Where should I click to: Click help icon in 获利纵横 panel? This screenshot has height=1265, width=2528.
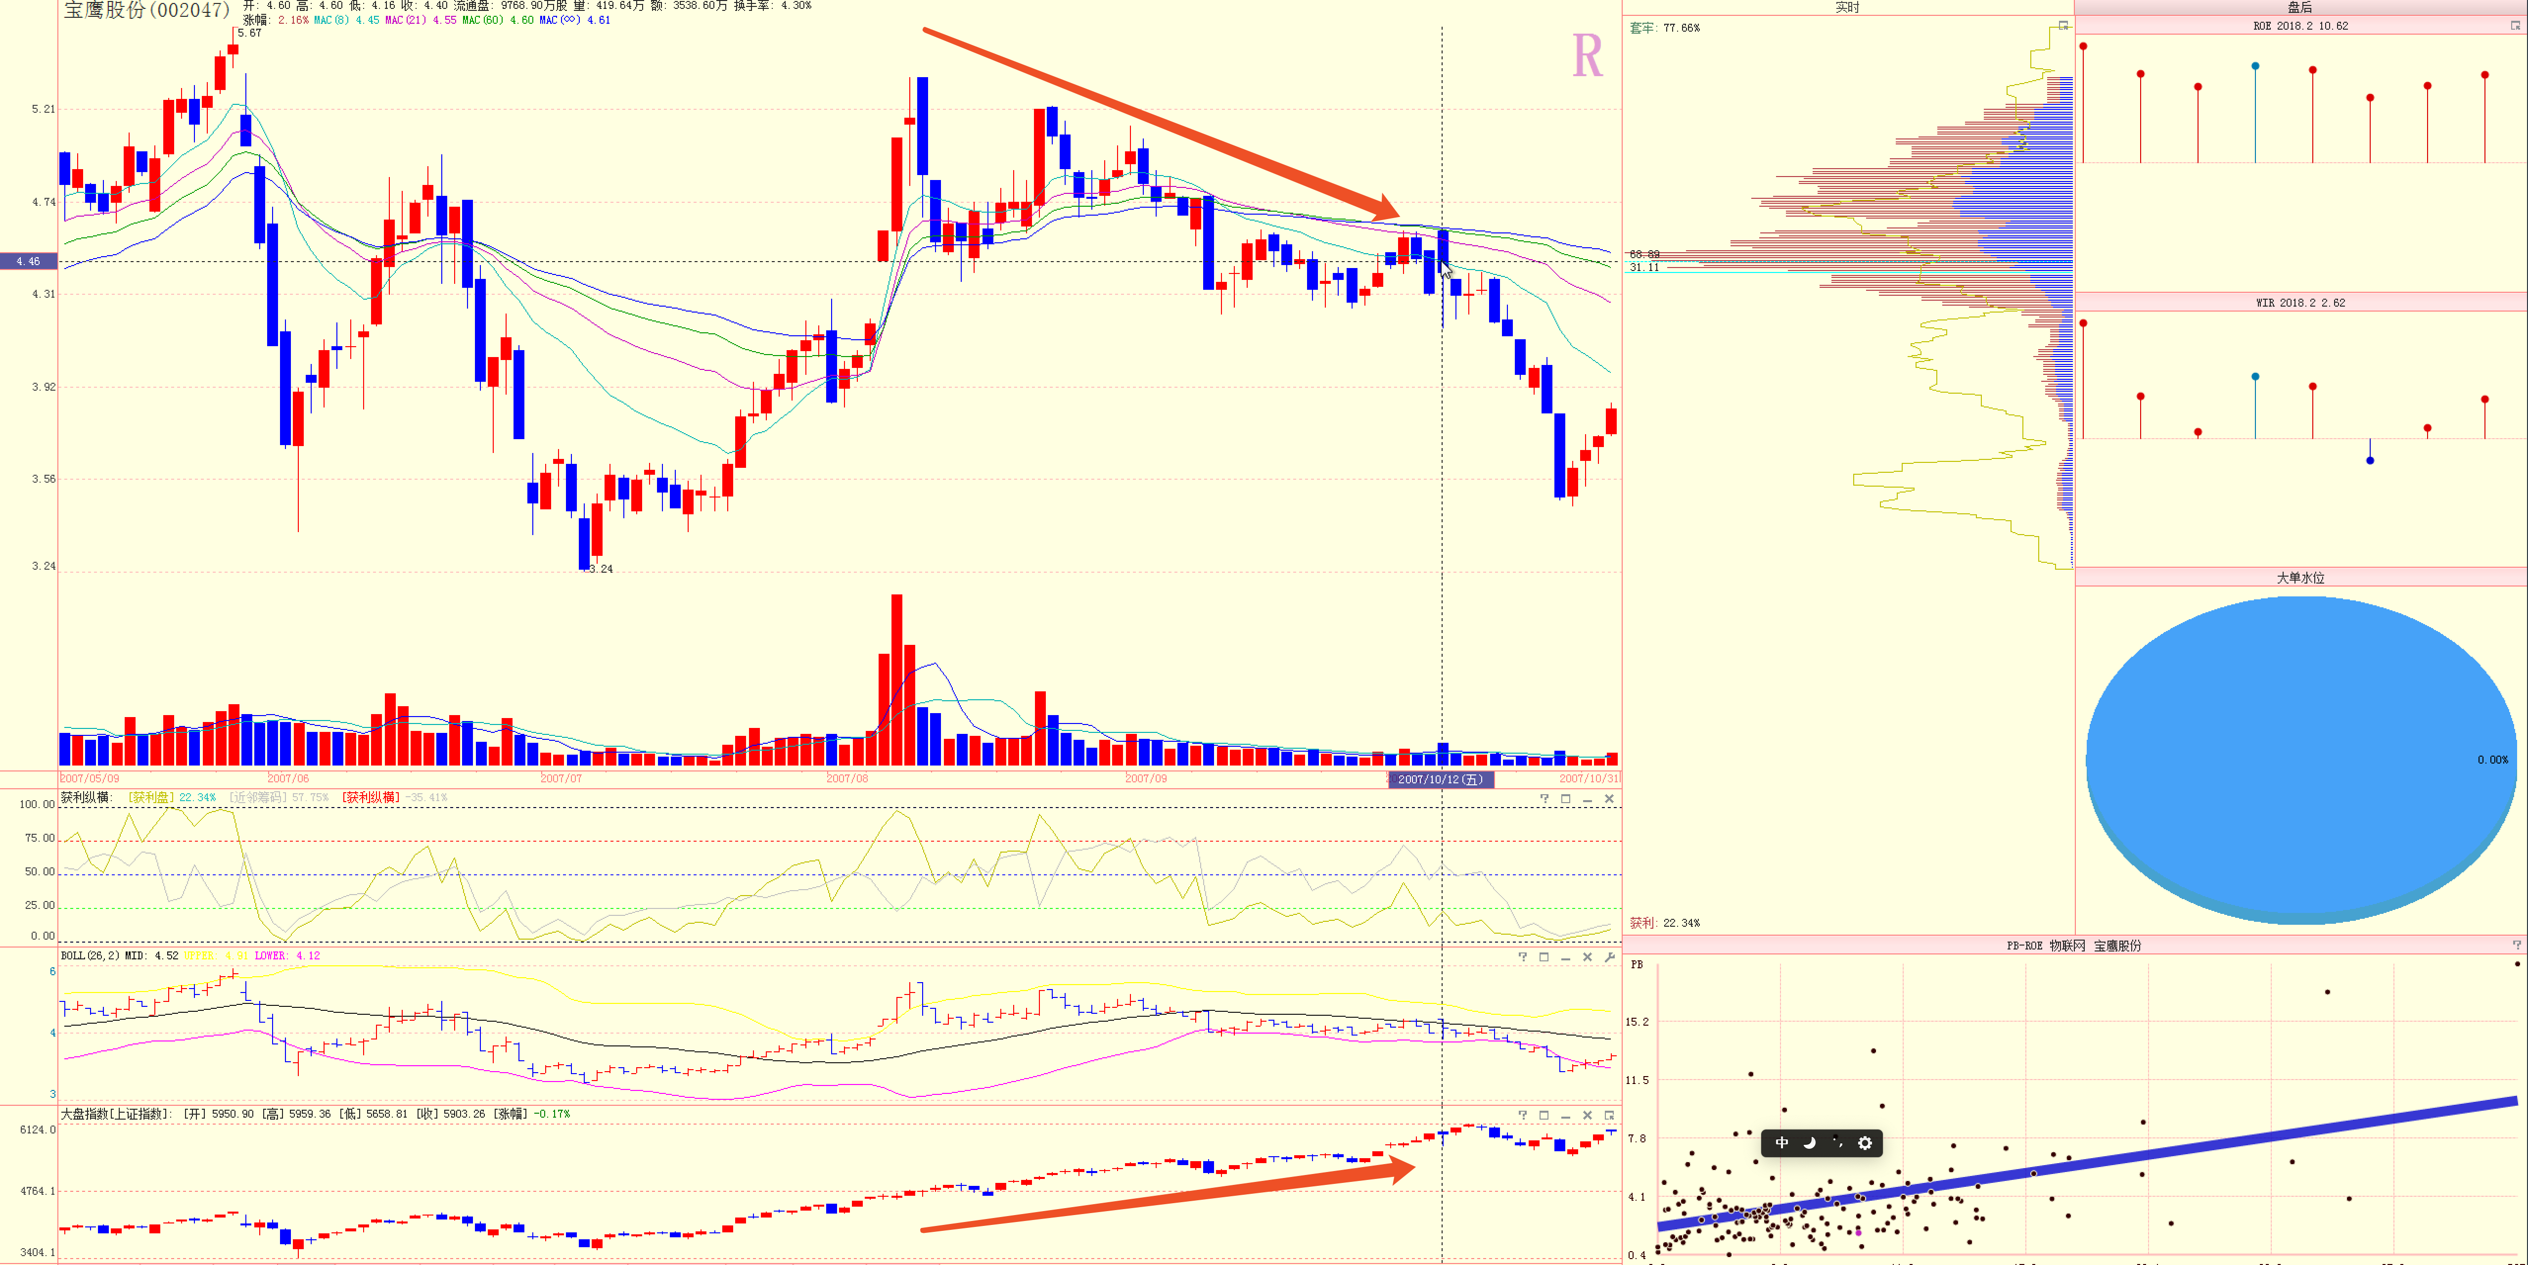pyautogui.click(x=1545, y=798)
